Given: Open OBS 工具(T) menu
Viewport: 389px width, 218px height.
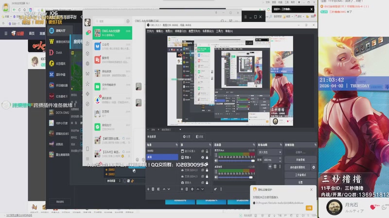Looking at the screenshot, I should (x=219, y=31).
